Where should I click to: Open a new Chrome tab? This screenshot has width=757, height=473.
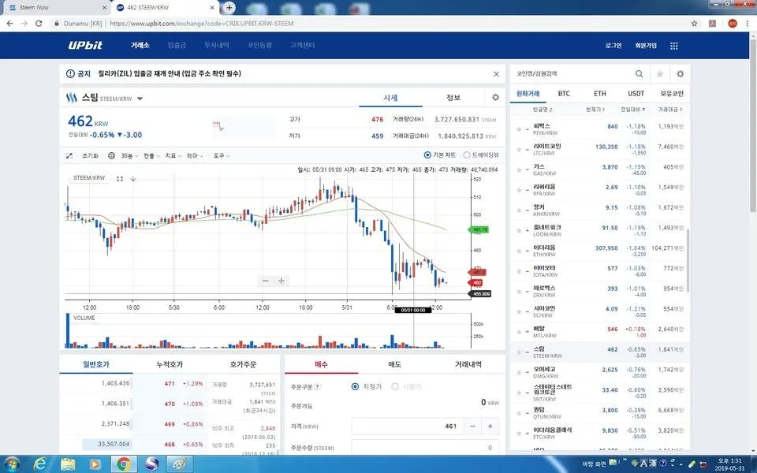(229, 8)
